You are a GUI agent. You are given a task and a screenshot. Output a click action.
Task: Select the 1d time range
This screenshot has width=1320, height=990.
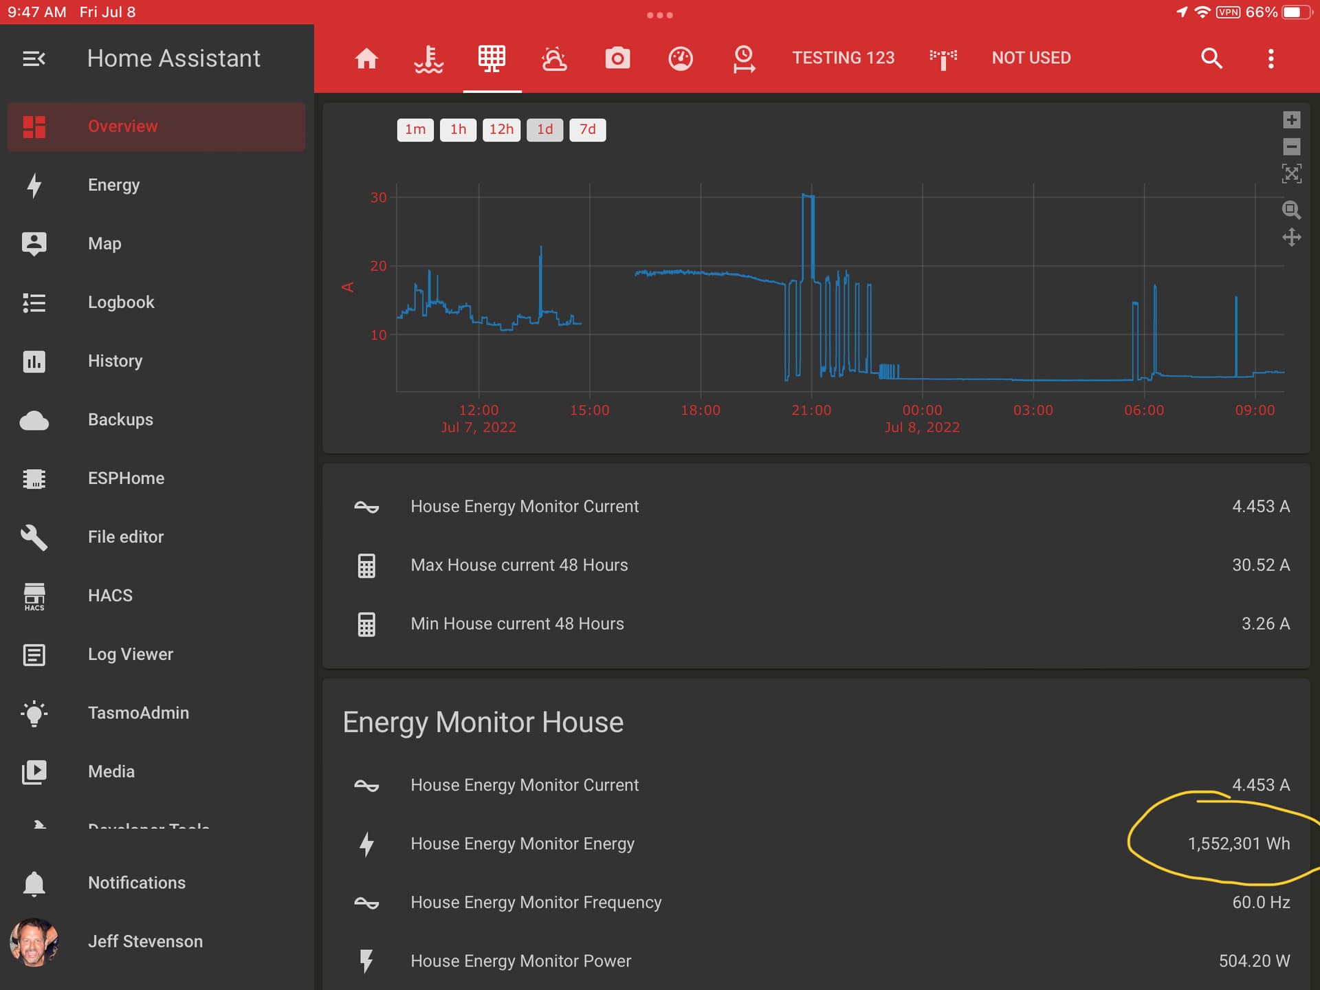(544, 129)
